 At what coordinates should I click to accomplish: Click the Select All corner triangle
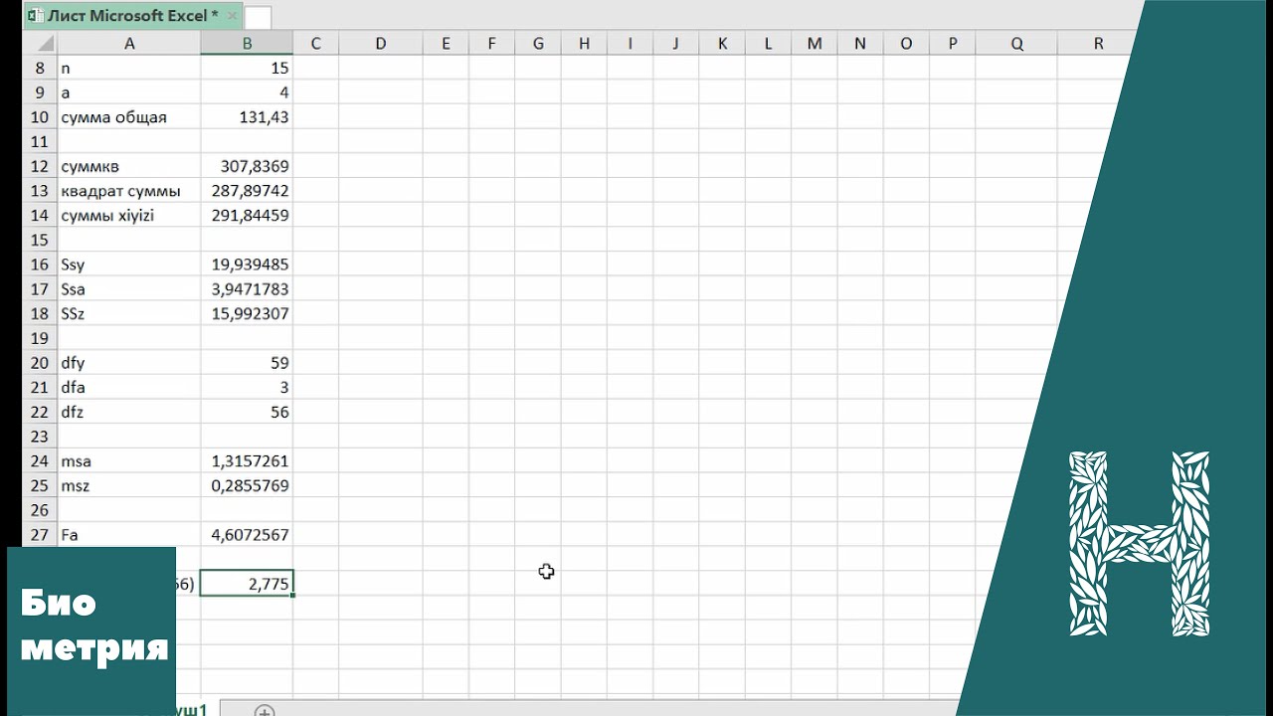pyautogui.click(x=45, y=44)
